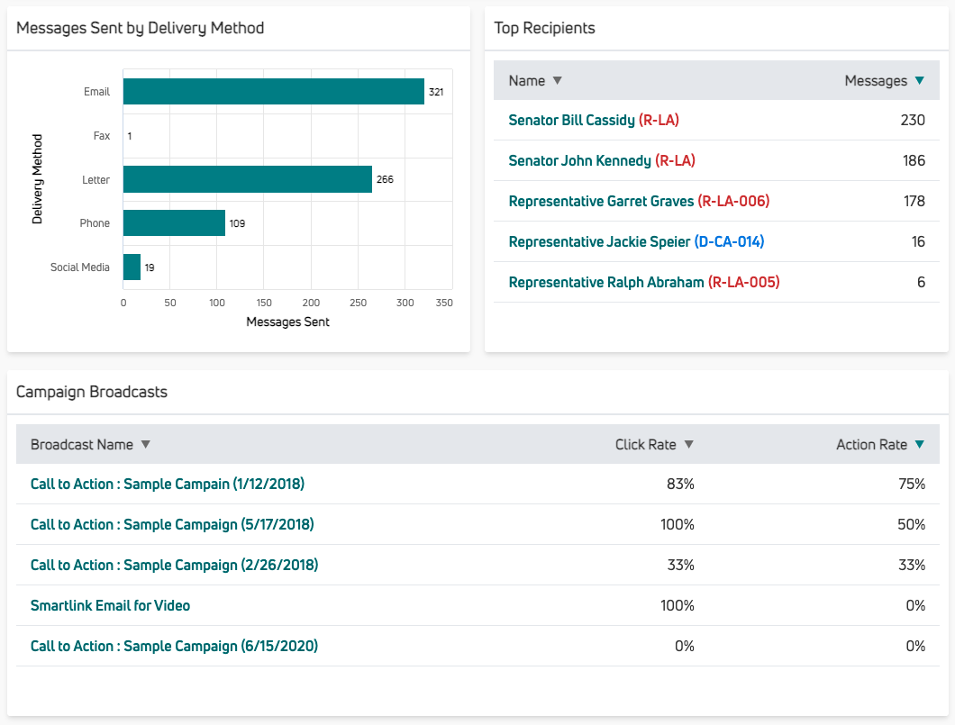Open the 1/12/2018 Sample Campaign broadcast
The height and width of the screenshot is (725, 955).
pos(167,484)
